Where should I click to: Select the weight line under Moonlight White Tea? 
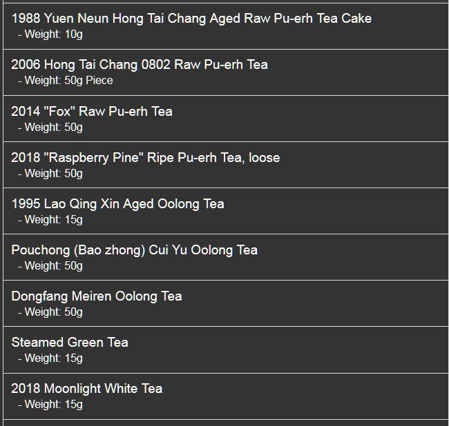click(50, 405)
